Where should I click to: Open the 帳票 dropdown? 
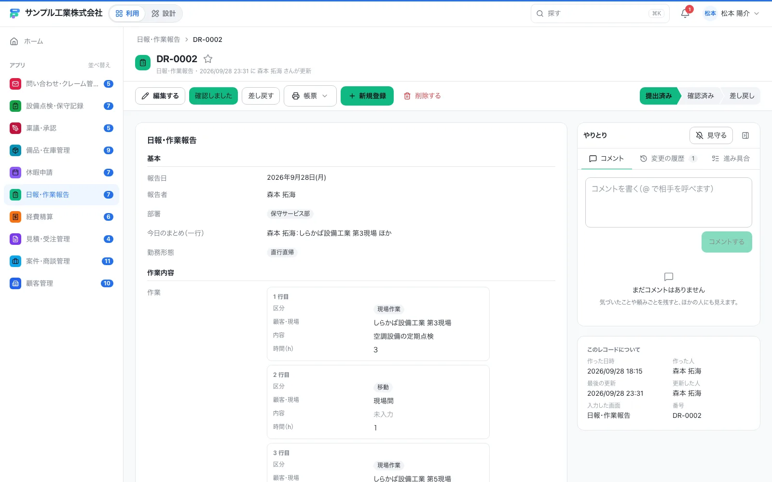point(310,96)
